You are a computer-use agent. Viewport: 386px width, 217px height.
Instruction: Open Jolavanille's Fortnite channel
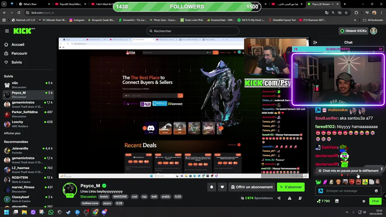click(29, 150)
